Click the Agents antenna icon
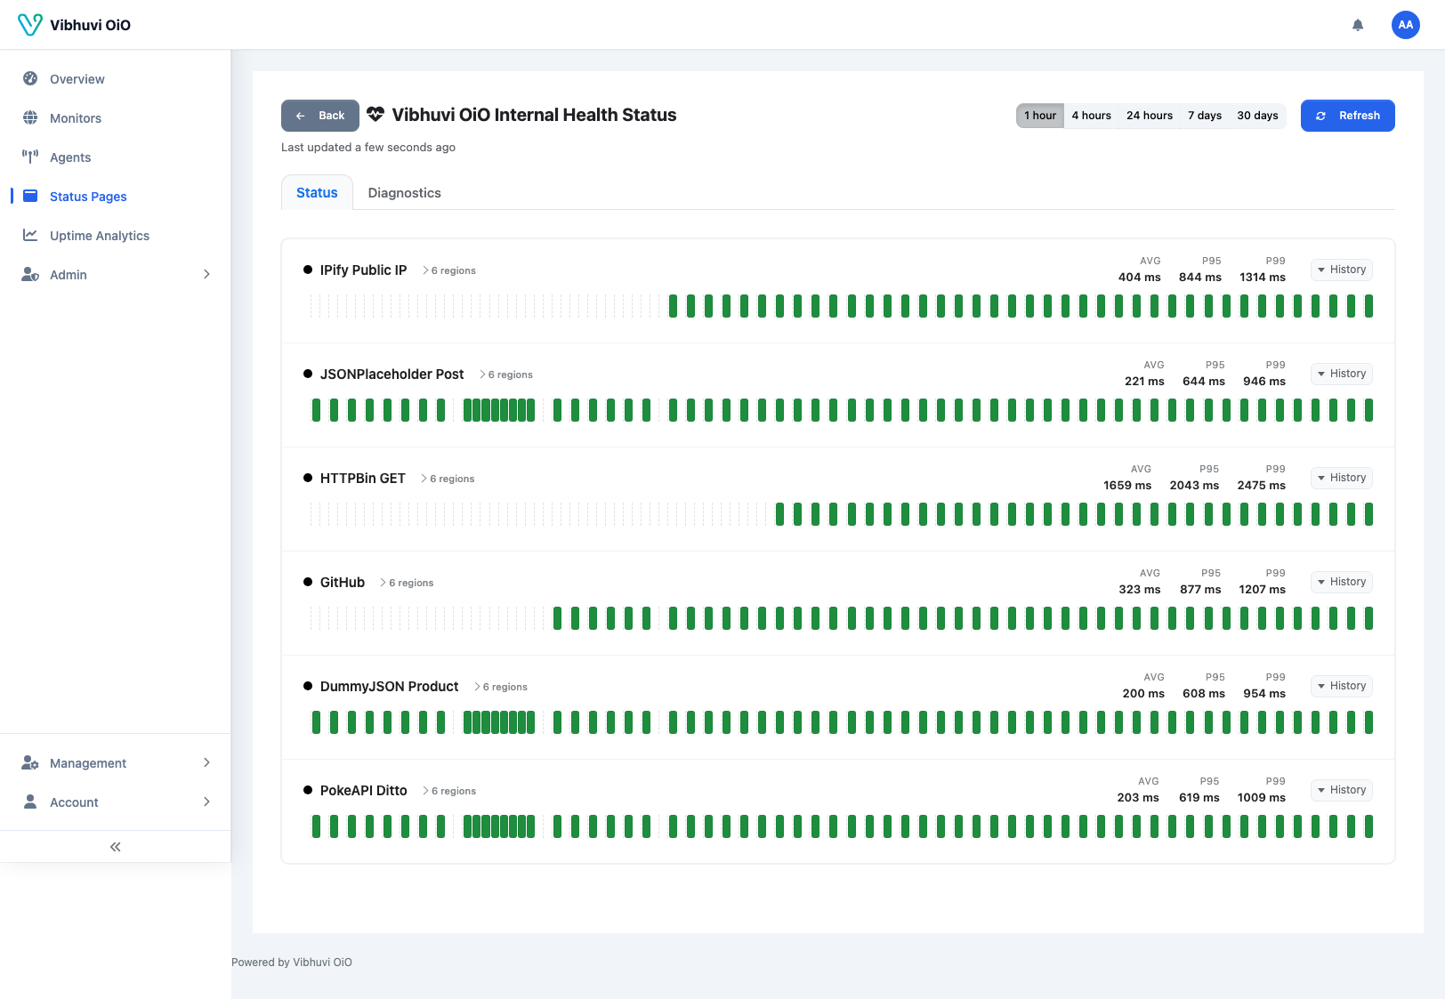This screenshot has height=999, width=1445. tap(30, 157)
